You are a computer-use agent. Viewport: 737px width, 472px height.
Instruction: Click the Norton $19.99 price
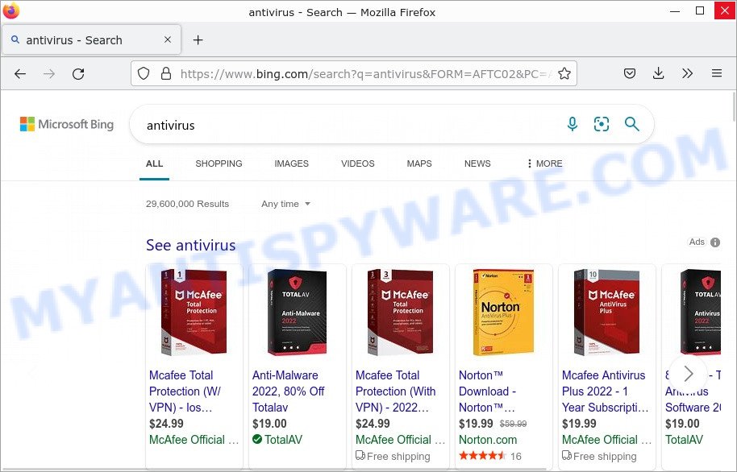pyautogui.click(x=476, y=424)
